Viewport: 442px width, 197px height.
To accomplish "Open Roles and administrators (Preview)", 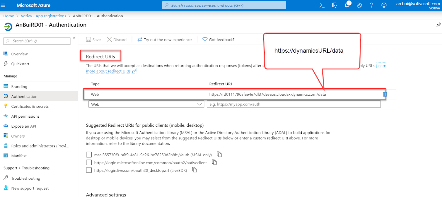I will (40, 146).
